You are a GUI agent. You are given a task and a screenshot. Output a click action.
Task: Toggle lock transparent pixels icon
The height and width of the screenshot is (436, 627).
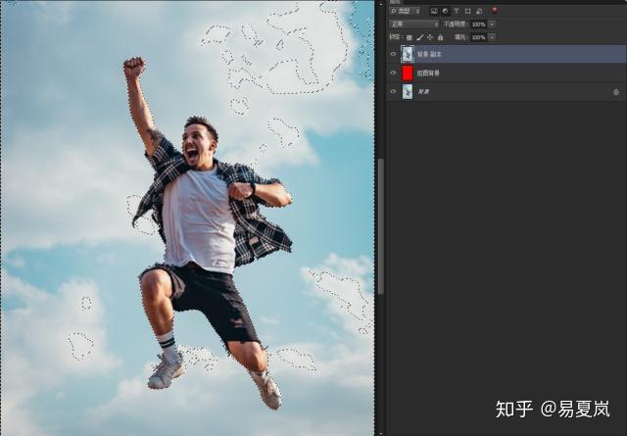point(410,37)
